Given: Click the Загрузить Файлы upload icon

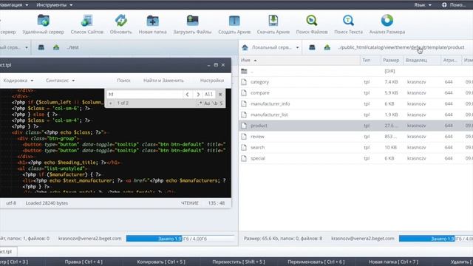Looking at the screenshot, I should point(192,21).
